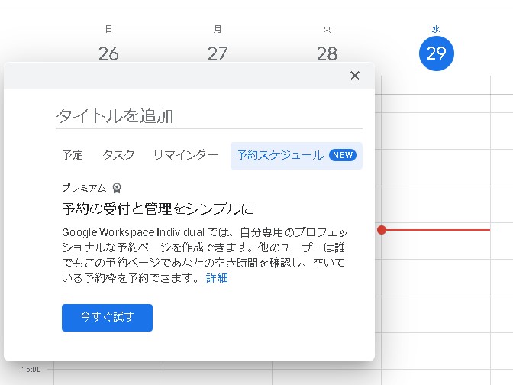Click the NEW badge on 予約スケジュール
The width and height of the screenshot is (513, 385).
[x=342, y=155]
